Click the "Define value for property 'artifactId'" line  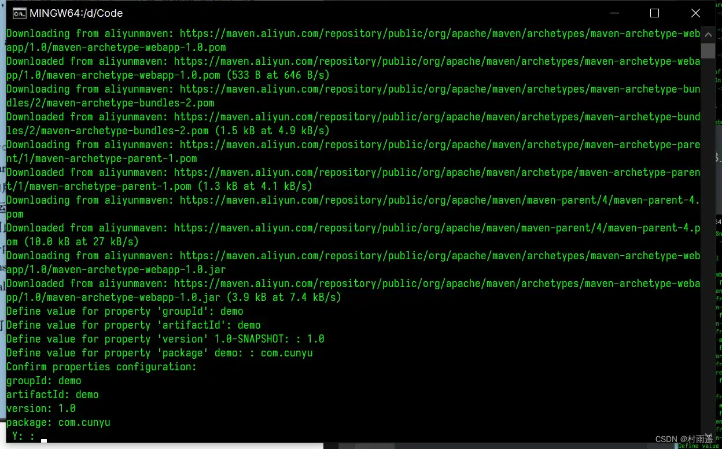click(x=133, y=325)
